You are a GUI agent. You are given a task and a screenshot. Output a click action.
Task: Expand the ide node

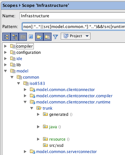tap(5, 59)
